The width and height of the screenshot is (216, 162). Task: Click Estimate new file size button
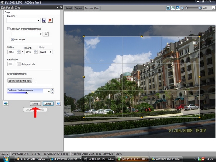pos(20,81)
